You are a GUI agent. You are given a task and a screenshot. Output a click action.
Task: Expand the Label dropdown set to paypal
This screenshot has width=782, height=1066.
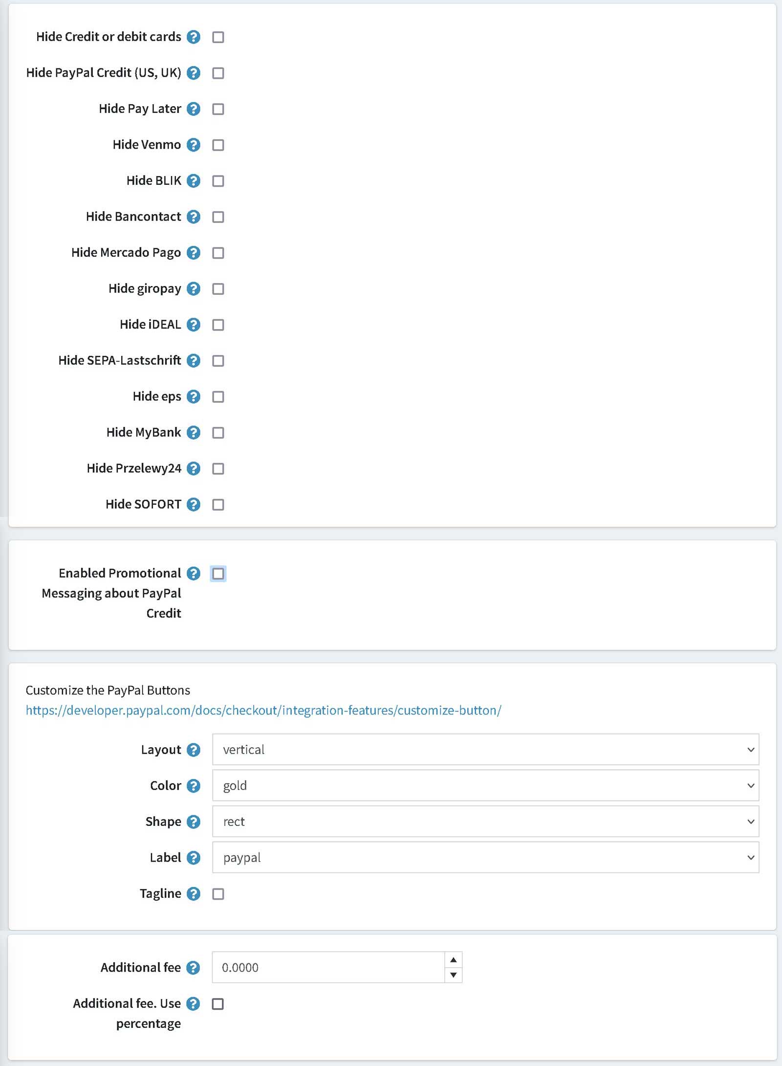[485, 857]
